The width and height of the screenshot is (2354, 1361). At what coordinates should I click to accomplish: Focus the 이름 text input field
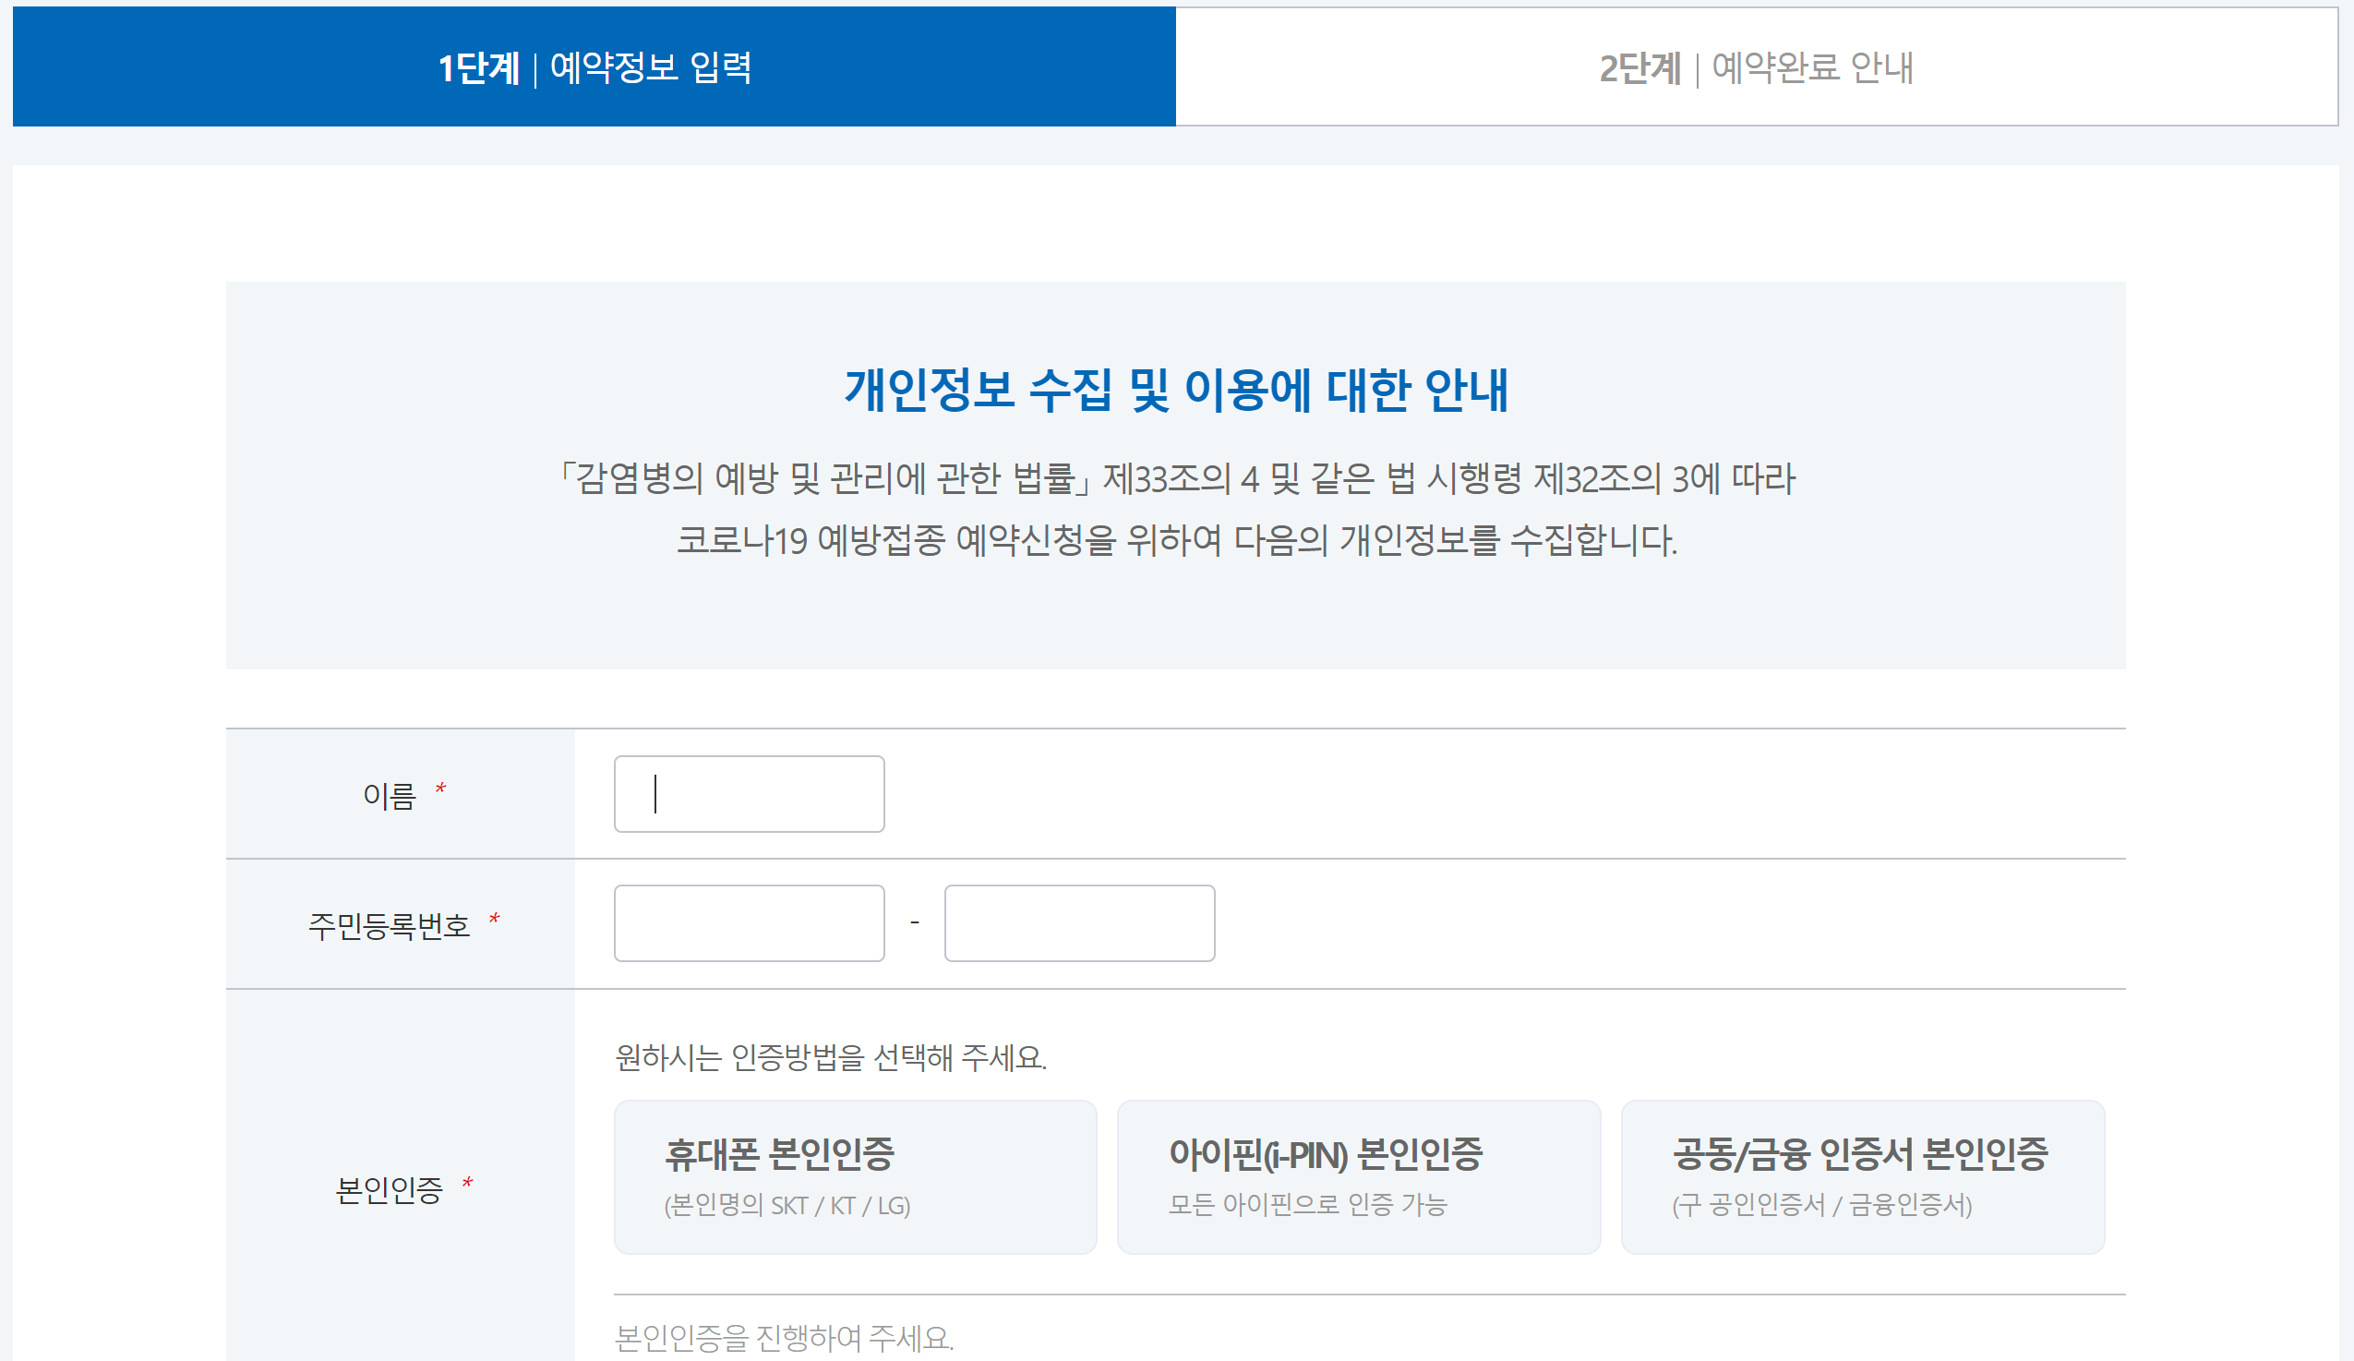pos(749,794)
